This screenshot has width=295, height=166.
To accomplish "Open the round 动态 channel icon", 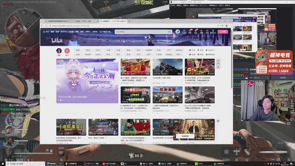I will [x=59, y=51].
